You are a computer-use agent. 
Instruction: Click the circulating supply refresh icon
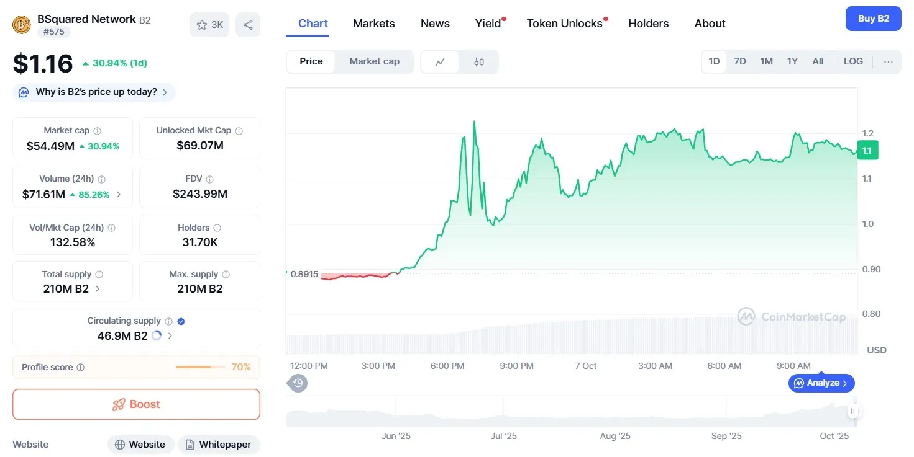[x=156, y=335]
